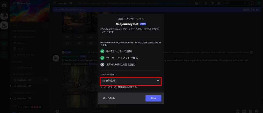Open the NFT作成用 server dropdown
263x113 pixels.
pyautogui.click(x=131, y=81)
